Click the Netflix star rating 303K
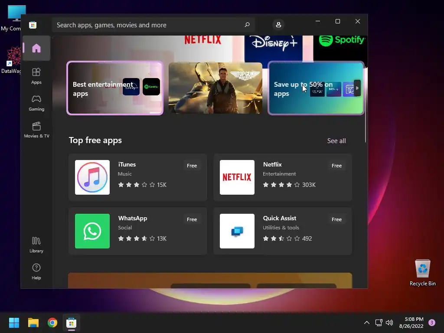Viewport: 444px width, 333px height. coord(289,185)
